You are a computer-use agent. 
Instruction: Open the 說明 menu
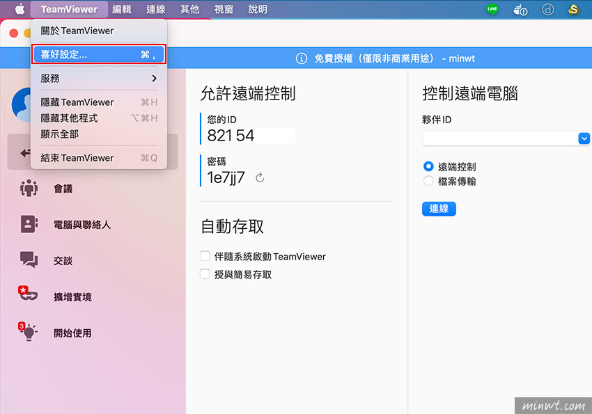[x=258, y=9]
